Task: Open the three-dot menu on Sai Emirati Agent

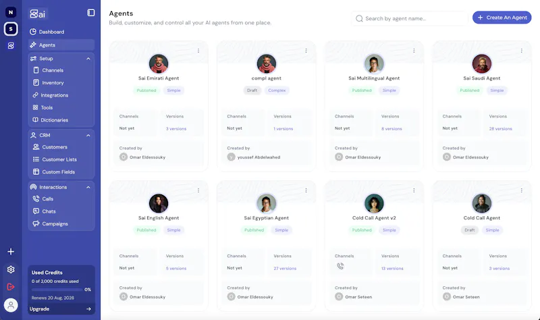Action: point(198,51)
